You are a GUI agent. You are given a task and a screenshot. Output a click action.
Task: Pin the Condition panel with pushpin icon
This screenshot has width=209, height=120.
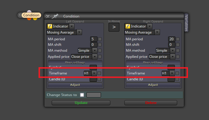coord(55,16)
